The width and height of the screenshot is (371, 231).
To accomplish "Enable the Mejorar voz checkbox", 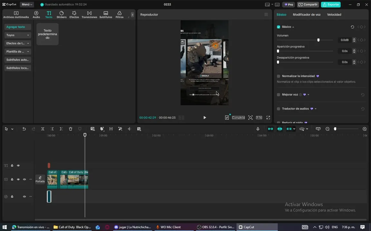I will pyautogui.click(x=279, y=95).
